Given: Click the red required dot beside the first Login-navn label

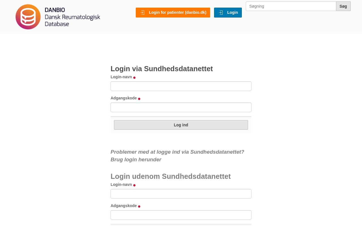Looking at the screenshot, I should [134, 78].
